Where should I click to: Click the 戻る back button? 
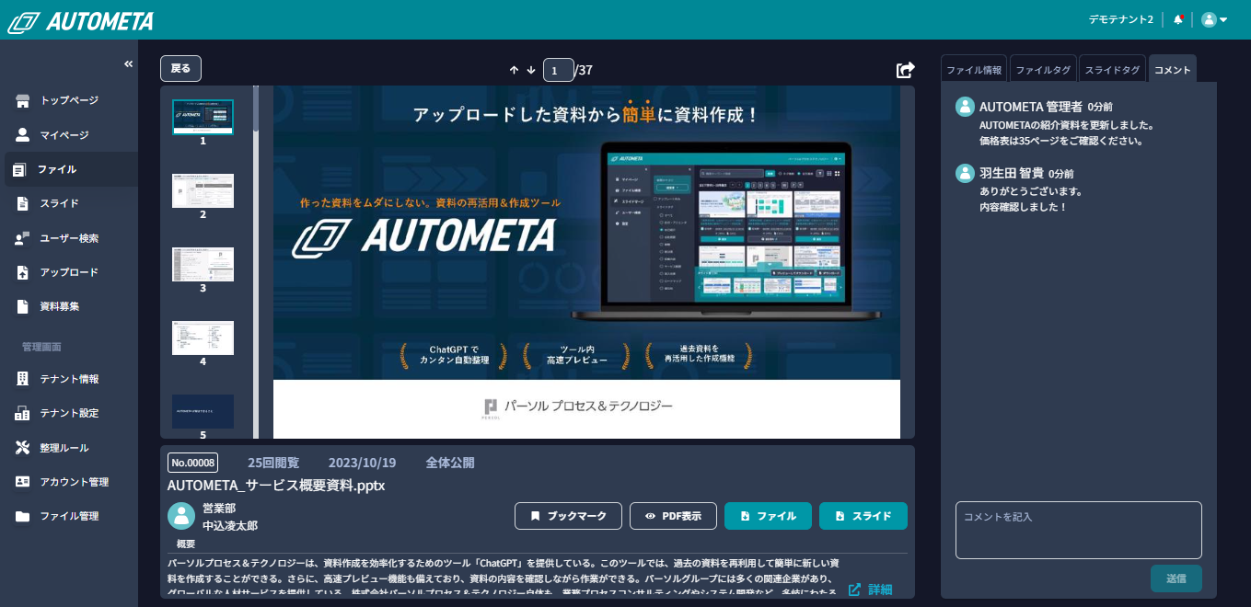click(x=180, y=69)
